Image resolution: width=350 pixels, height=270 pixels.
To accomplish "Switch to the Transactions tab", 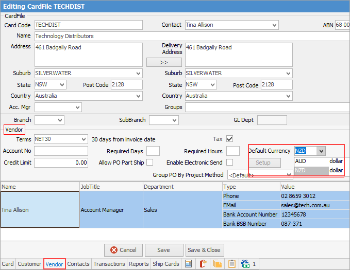I will (x=109, y=264).
